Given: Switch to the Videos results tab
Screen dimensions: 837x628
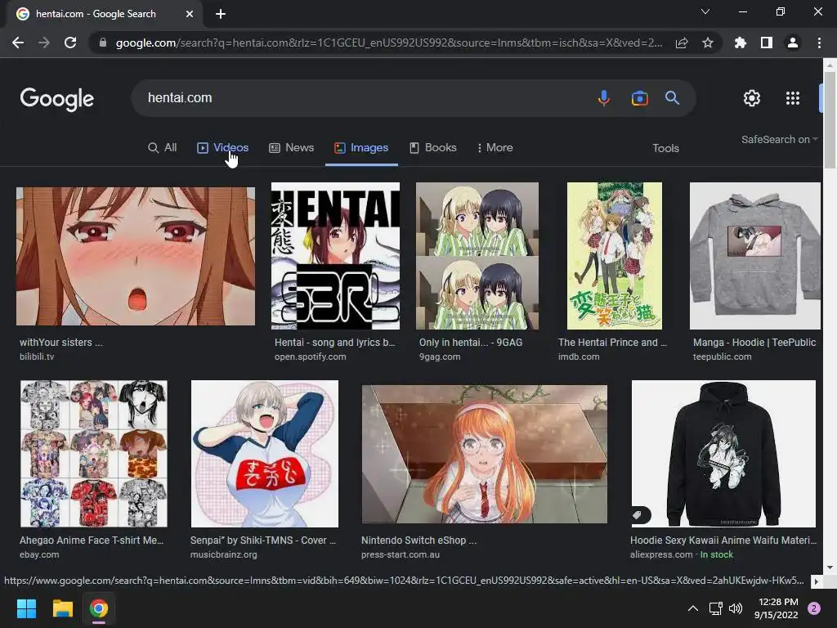Looking at the screenshot, I should click(222, 148).
